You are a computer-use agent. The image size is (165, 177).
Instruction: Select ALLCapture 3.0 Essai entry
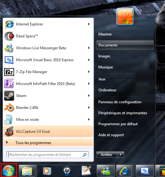pos(48,131)
